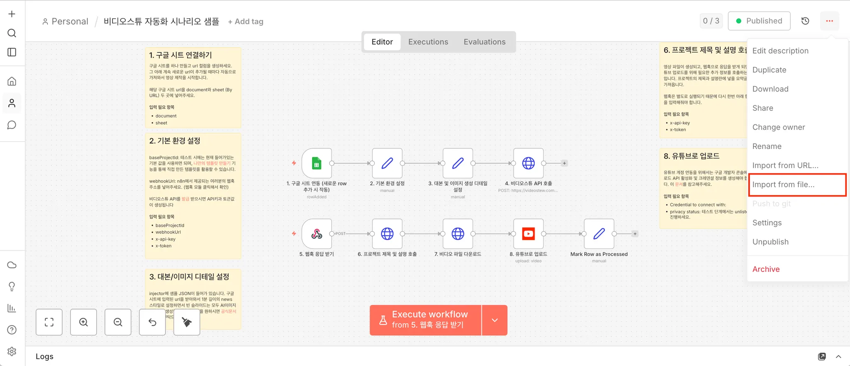The image size is (850, 366).
Task: Open the YouTube upload node
Action: (528, 234)
